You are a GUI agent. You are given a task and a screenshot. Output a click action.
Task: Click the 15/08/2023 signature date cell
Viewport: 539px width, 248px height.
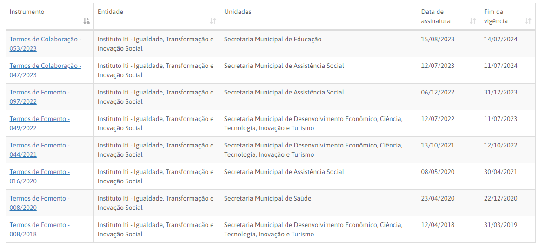click(438, 40)
